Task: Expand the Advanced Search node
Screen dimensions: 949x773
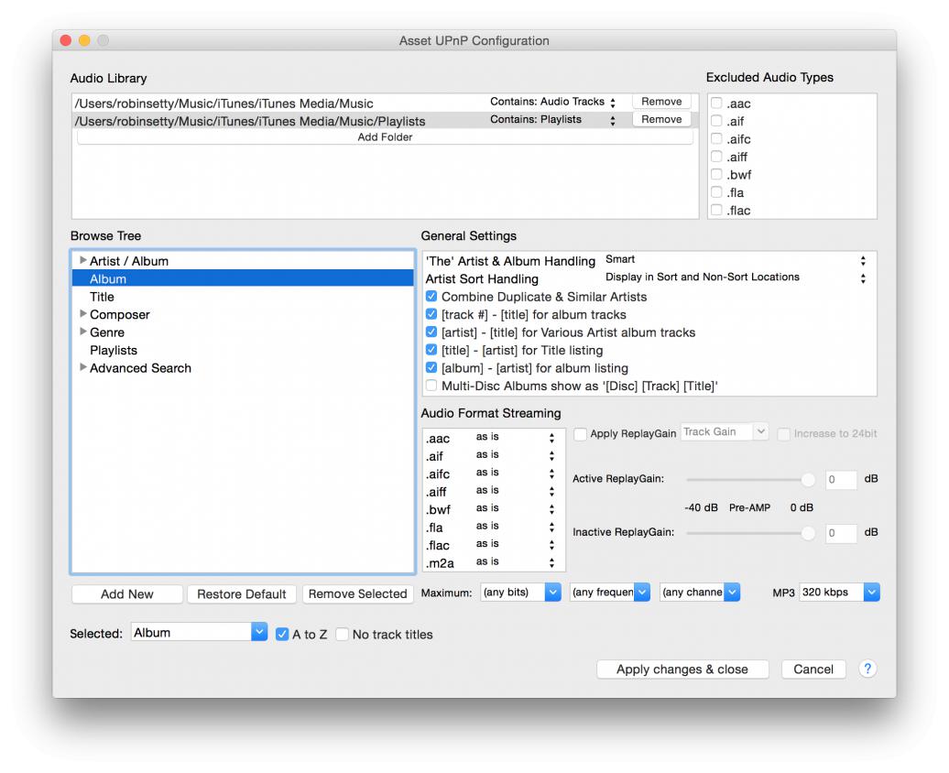Action: (x=83, y=367)
